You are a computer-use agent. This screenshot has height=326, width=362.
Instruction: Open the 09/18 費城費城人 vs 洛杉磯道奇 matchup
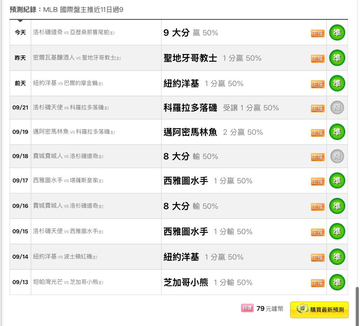[68, 156]
